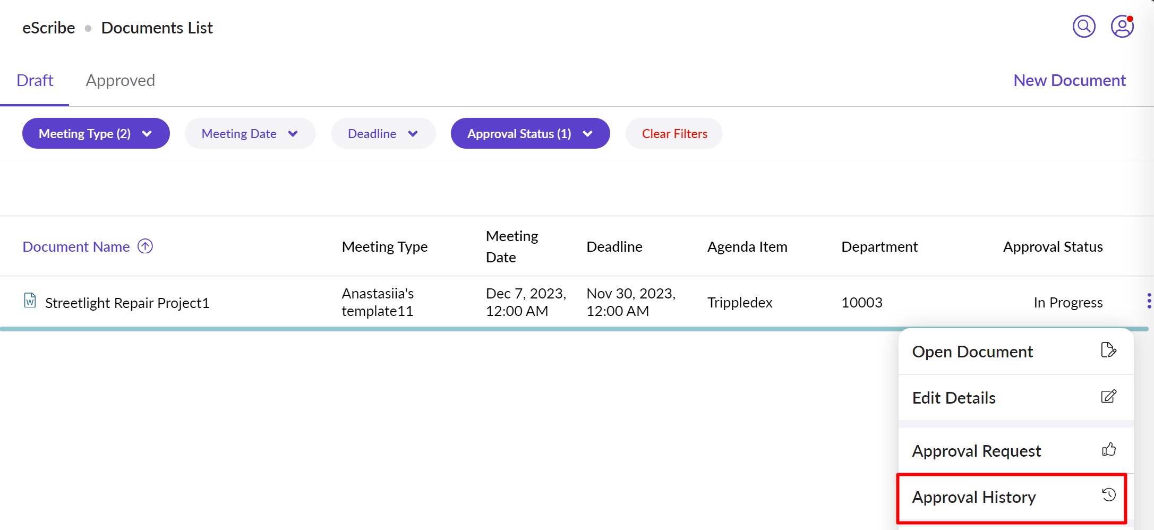Open the Streetlight Repair Project1 document name
This screenshot has height=530, width=1154.
127,303
